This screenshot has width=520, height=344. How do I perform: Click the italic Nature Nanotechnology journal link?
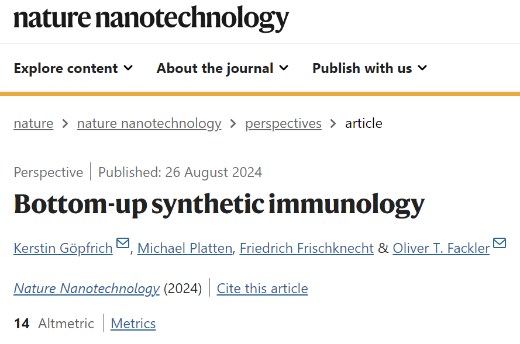tap(87, 289)
